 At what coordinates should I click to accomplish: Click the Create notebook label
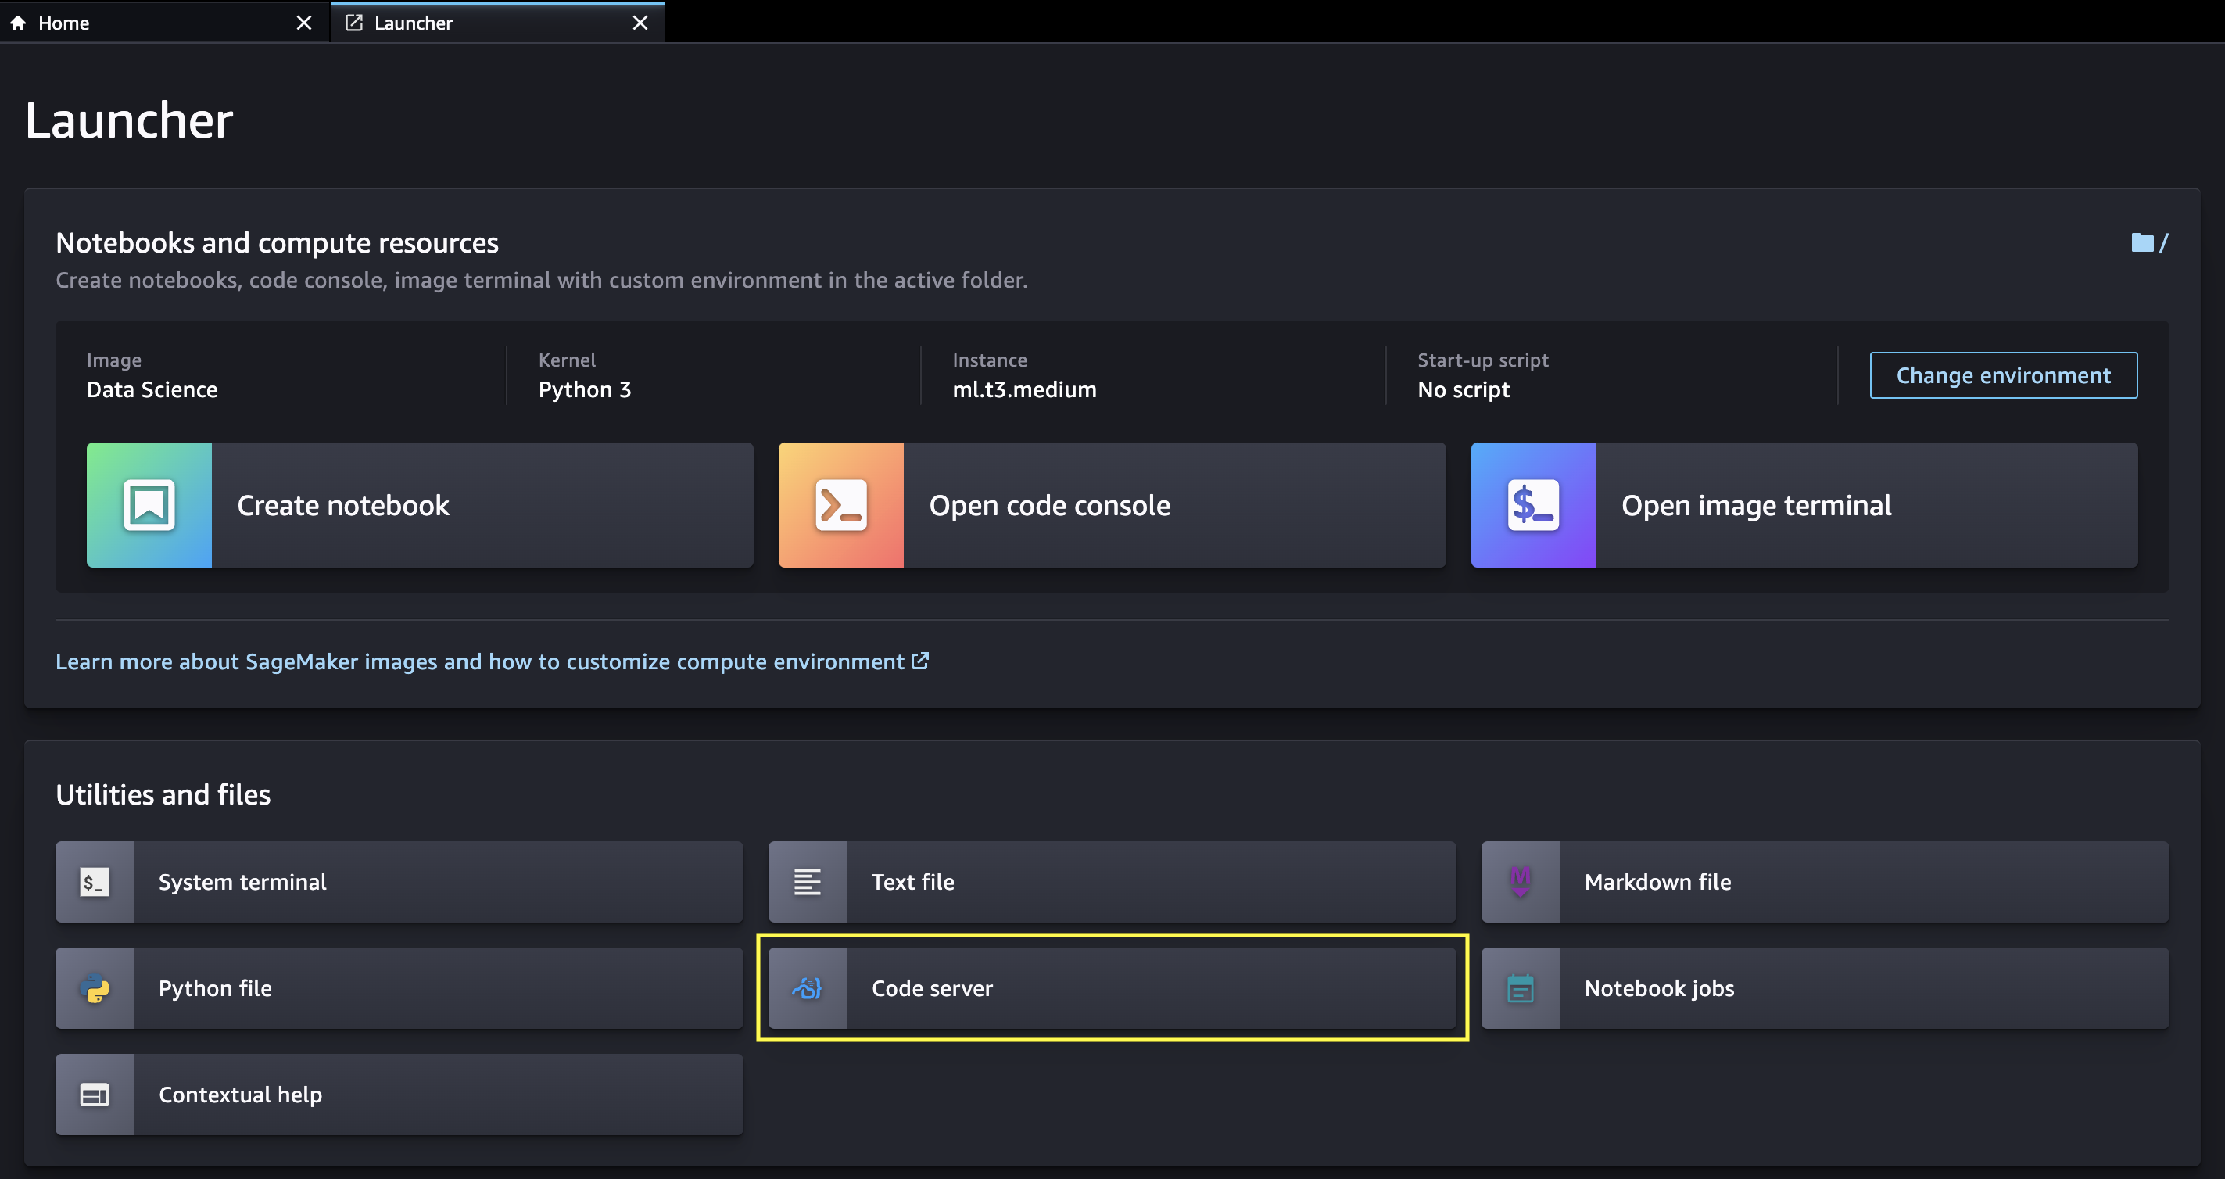click(x=343, y=505)
